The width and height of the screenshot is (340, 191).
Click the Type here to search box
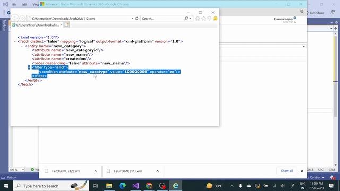51,186
